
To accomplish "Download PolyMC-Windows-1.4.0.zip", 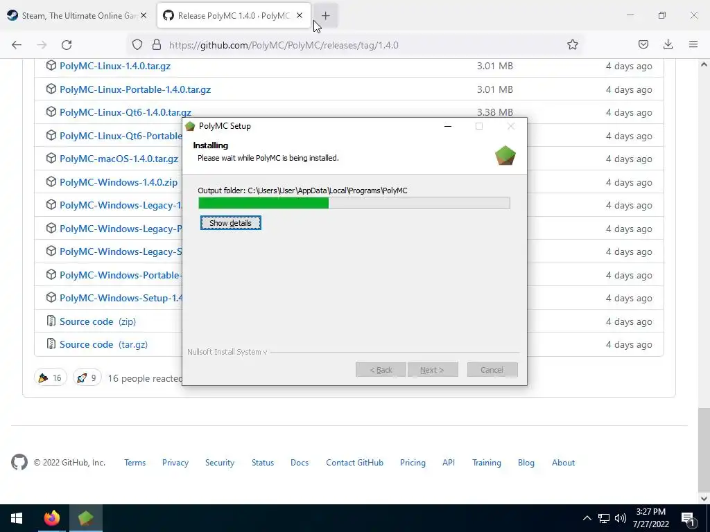I will click(119, 182).
